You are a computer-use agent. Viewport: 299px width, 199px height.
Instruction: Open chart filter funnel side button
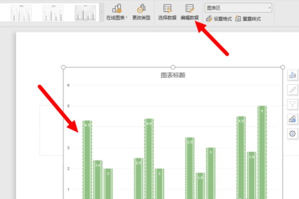(293, 104)
